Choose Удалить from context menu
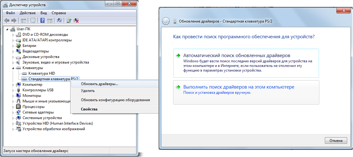The height and width of the screenshot is (157, 353). (x=114, y=91)
